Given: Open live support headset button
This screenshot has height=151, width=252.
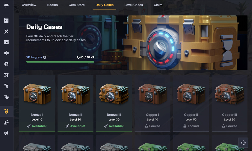Looking at the screenshot, I should pyautogui.click(x=243, y=142).
